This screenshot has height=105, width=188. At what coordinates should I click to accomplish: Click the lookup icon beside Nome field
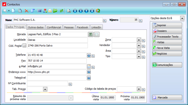pyautogui.click(x=105, y=21)
